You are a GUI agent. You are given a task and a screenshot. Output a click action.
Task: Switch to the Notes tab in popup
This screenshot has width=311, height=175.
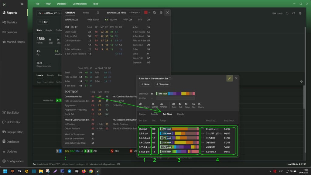tap(86, 12)
